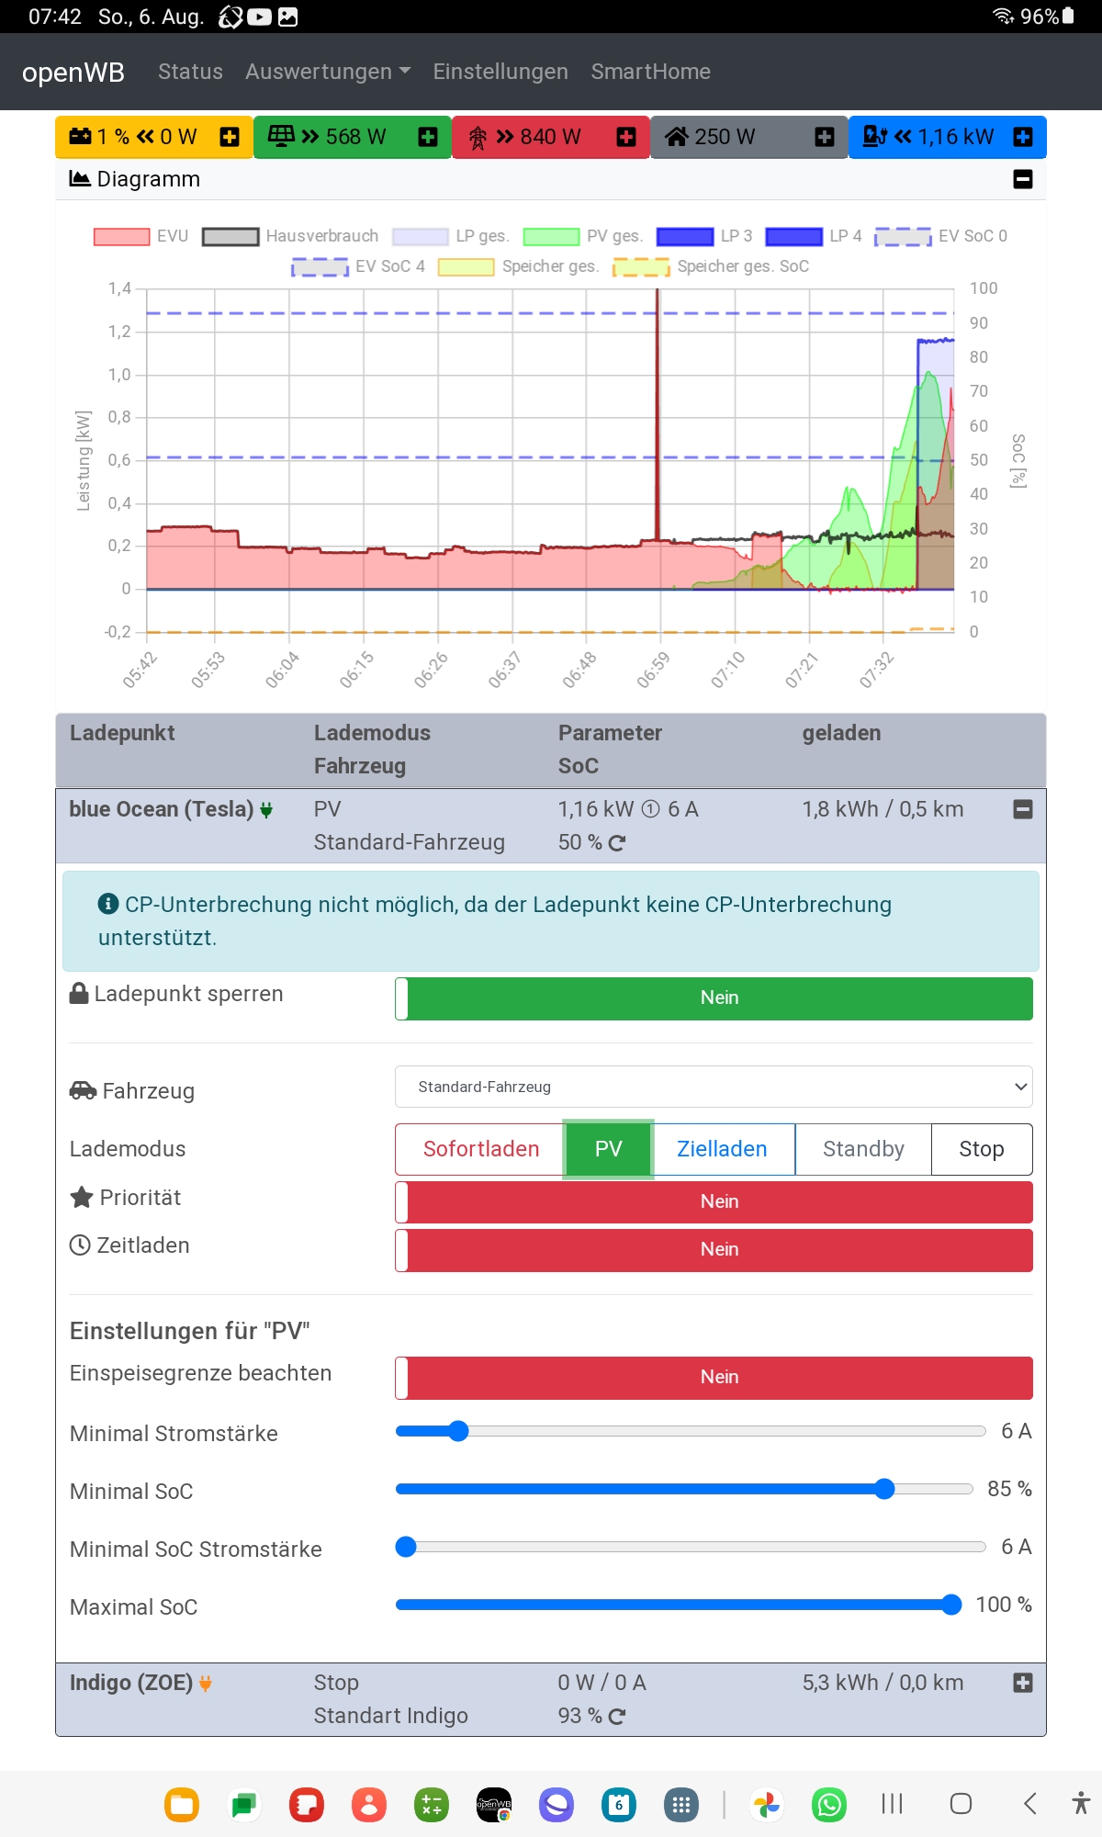Toggle Hausverbrauch series in legend
The image size is (1102, 1837).
[x=290, y=236]
